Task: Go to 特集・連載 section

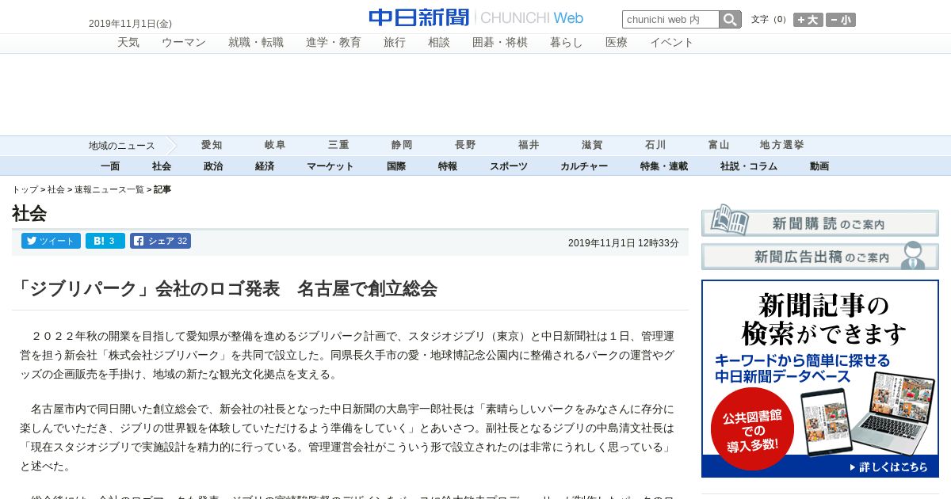Action: point(664,166)
